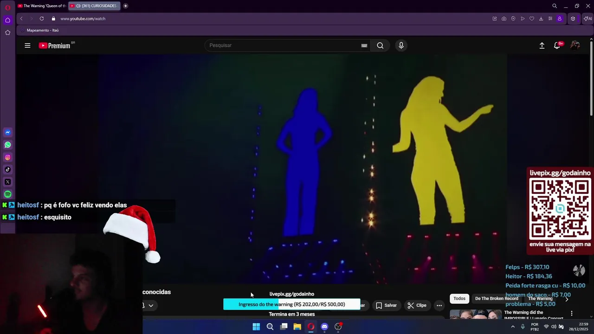Image resolution: width=594 pixels, height=334 pixels.
Task: Switch to (361) CURIOSIDADES tab
Action: pos(94,6)
